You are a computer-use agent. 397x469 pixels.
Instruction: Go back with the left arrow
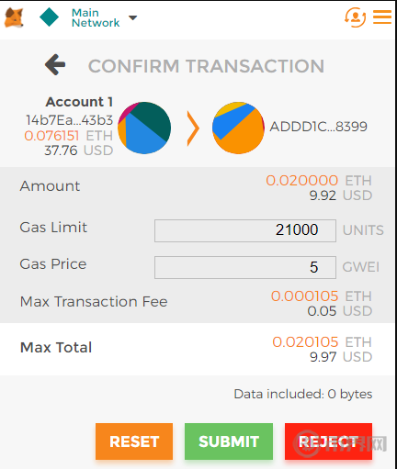point(55,64)
